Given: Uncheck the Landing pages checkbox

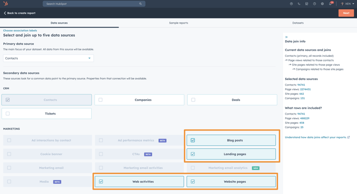Looking at the screenshot, I should [193, 154].
